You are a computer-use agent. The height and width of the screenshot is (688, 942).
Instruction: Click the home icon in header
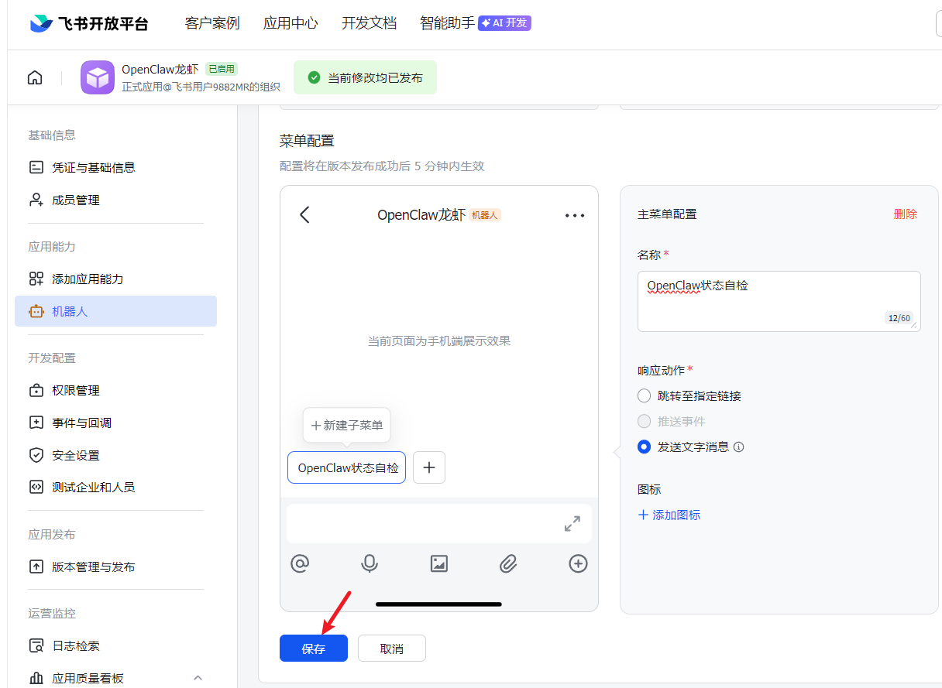[x=35, y=77]
